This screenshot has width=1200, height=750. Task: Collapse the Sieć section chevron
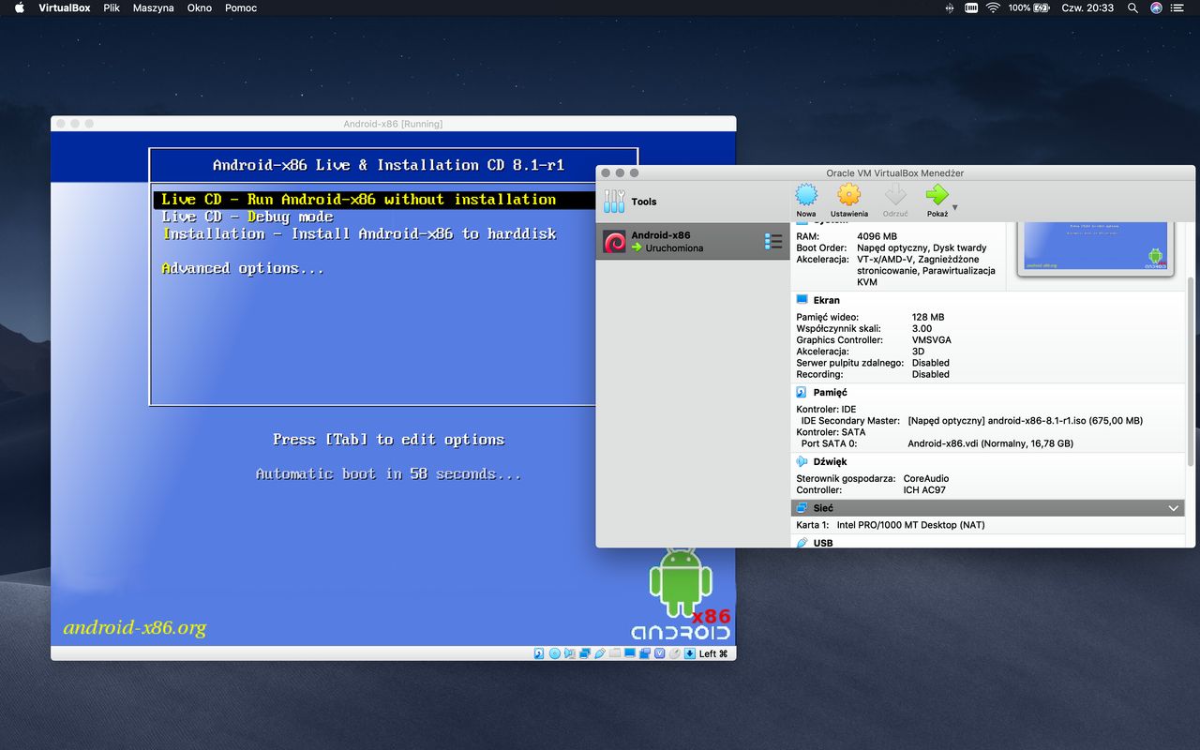1173,507
